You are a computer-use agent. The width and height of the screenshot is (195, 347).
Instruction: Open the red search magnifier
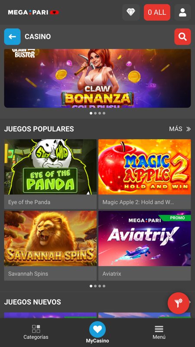pyautogui.click(x=182, y=36)
